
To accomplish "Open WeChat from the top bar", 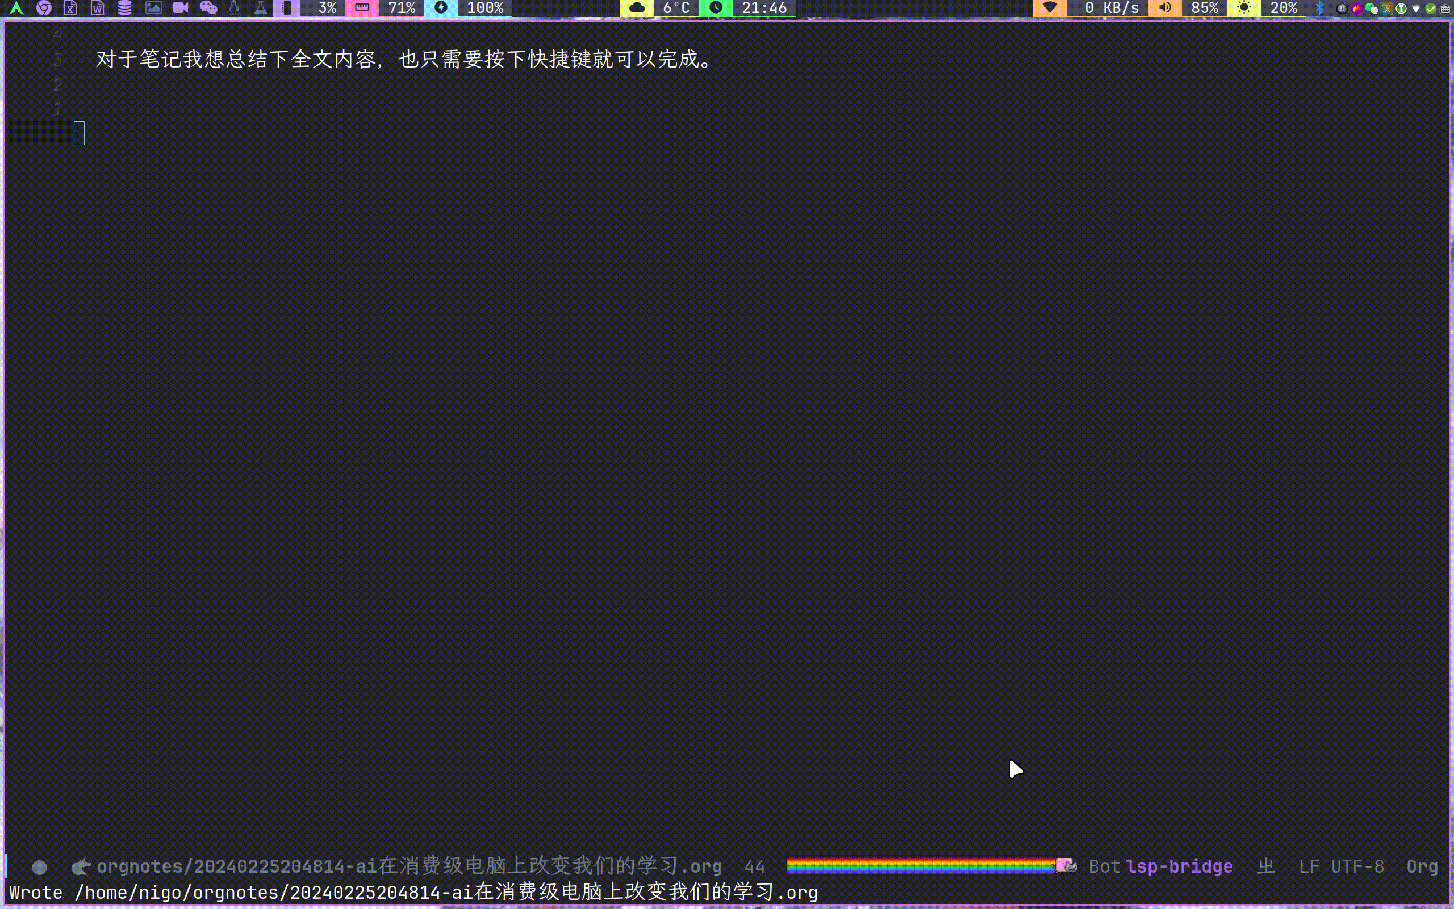I will pyautogui.click(x=208, y=8).
